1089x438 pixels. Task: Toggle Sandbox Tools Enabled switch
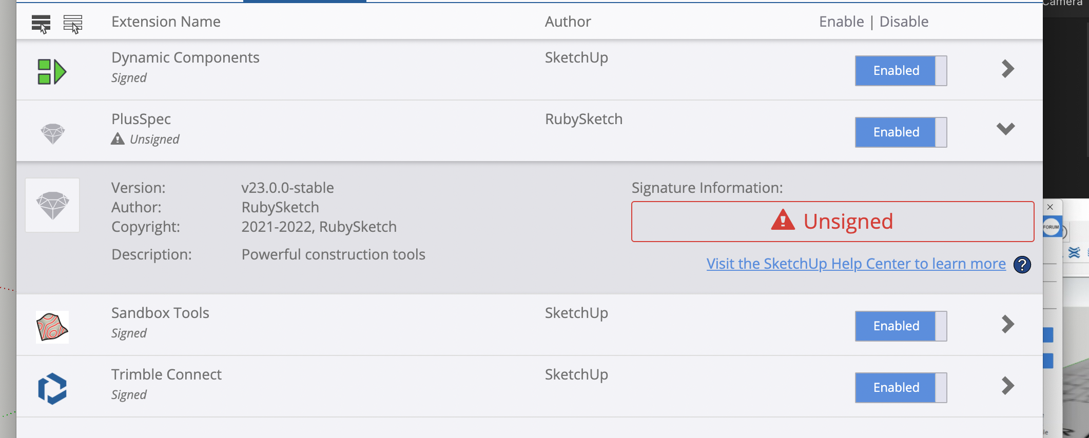pos(901,326)
